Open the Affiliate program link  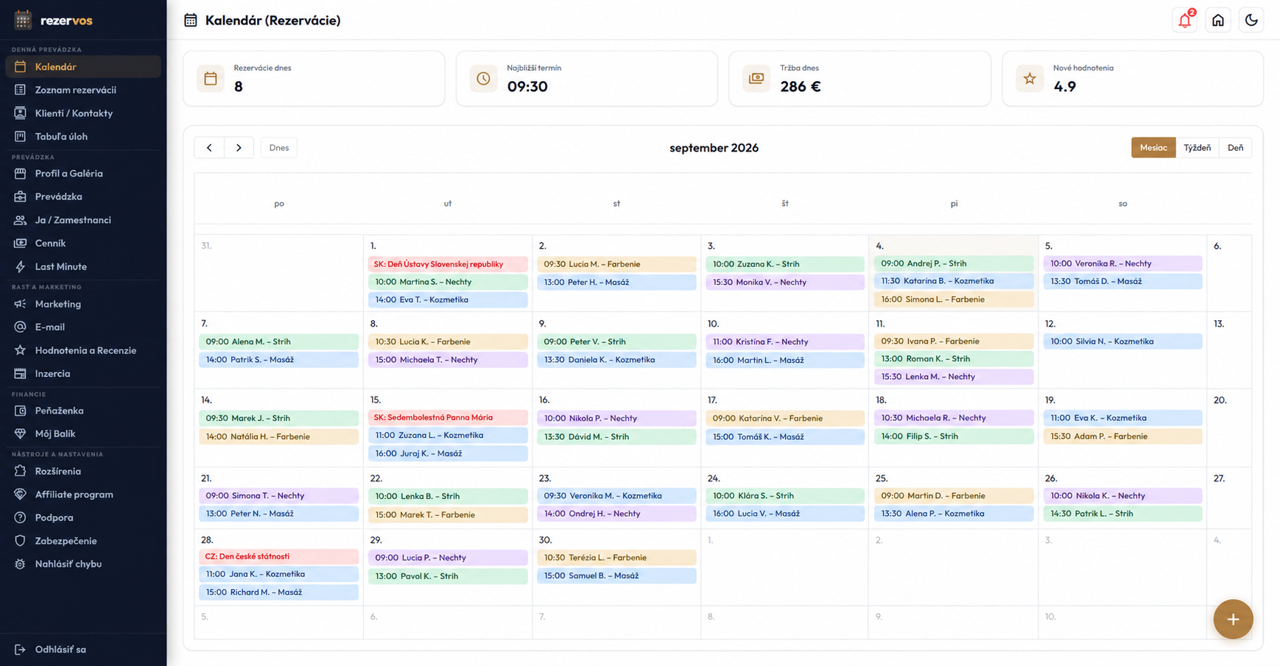click(x=83, y=495)
